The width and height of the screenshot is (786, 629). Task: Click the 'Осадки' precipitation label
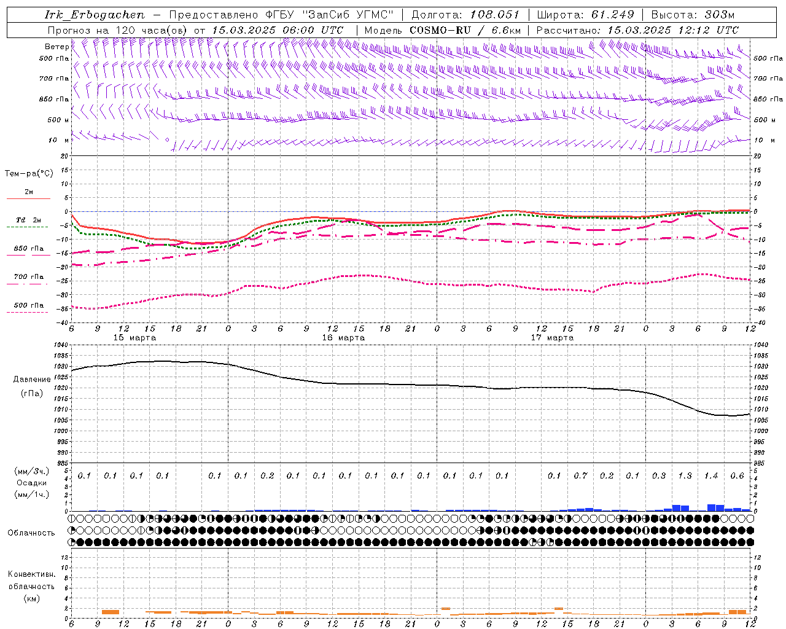(x=32, y=483)
